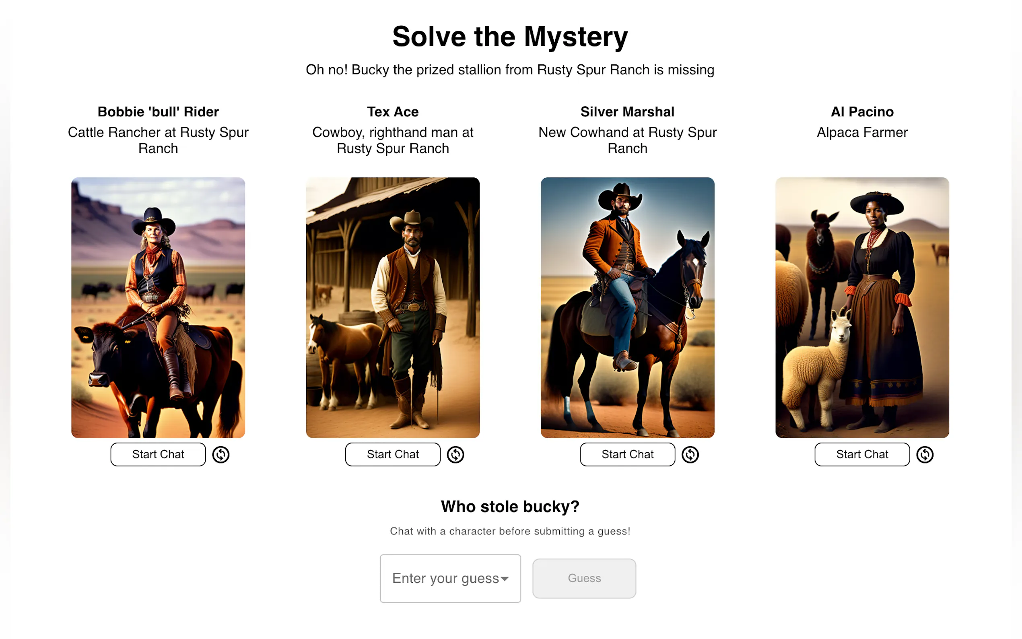Click the Solve the Mystery heading
The width and height of the screenshot is (1022, 639).
[x=510, y=37]
